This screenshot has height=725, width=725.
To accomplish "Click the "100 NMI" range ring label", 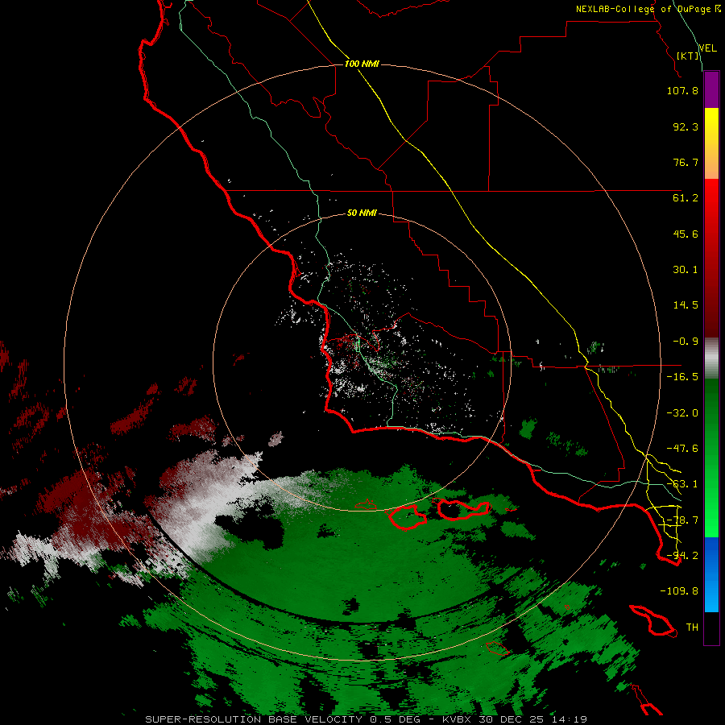I will [362, 64].
